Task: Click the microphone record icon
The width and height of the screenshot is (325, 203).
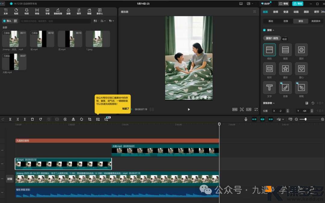Action: [246, 119]
